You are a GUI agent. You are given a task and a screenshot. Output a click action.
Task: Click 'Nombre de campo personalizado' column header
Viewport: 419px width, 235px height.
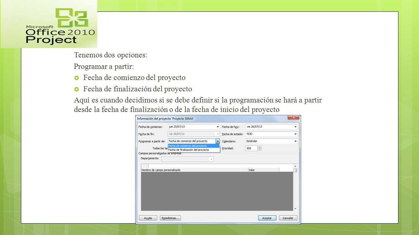tap(194, 170)
